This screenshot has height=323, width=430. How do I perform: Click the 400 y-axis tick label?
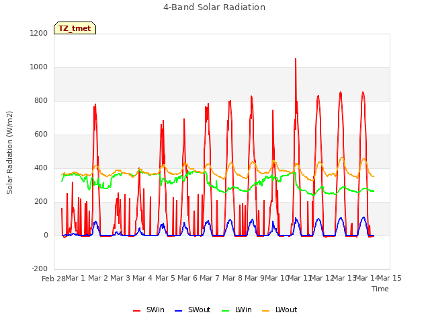pyautogui.click(x=41, y=168)
